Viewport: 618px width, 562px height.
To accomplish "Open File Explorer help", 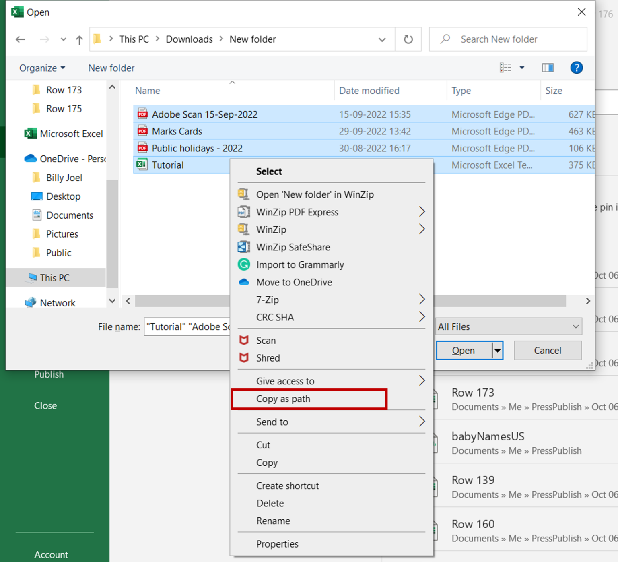I will [577, 68].
